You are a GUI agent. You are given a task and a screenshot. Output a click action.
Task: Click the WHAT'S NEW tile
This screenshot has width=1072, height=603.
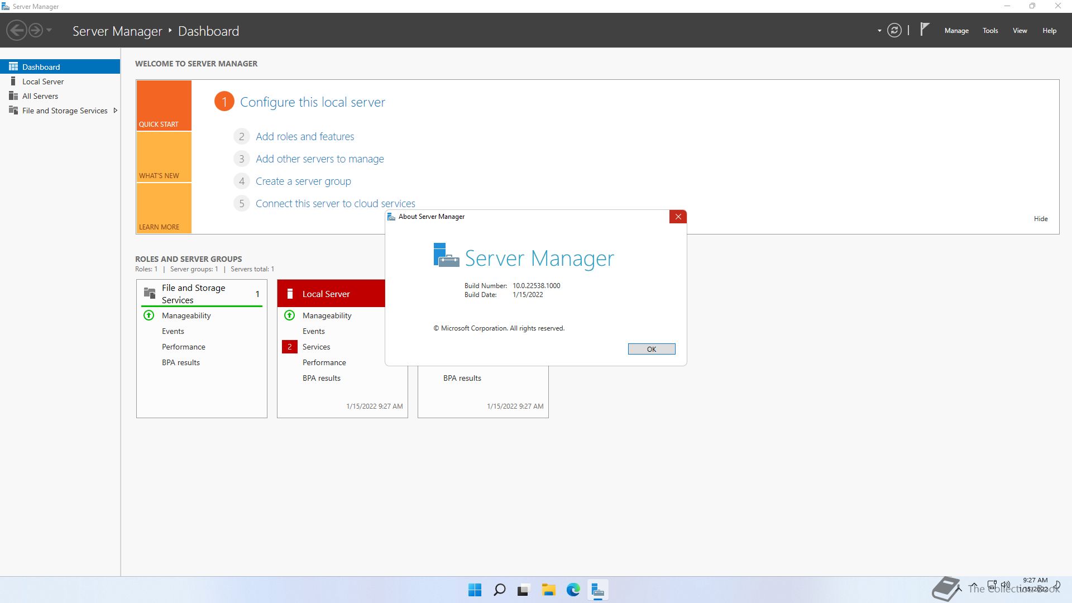coord(164,157)
